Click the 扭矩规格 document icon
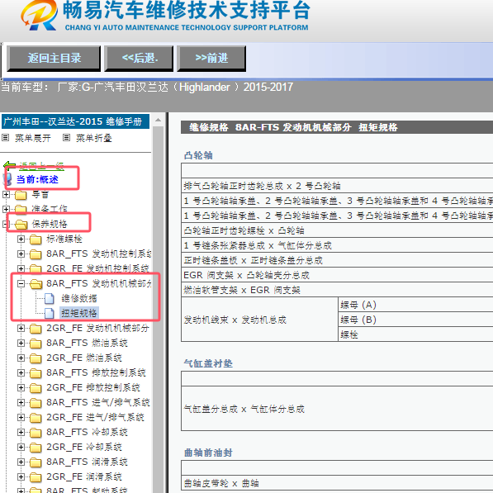Viewport: 493px width, 493px height. click(x=50, y=314)
